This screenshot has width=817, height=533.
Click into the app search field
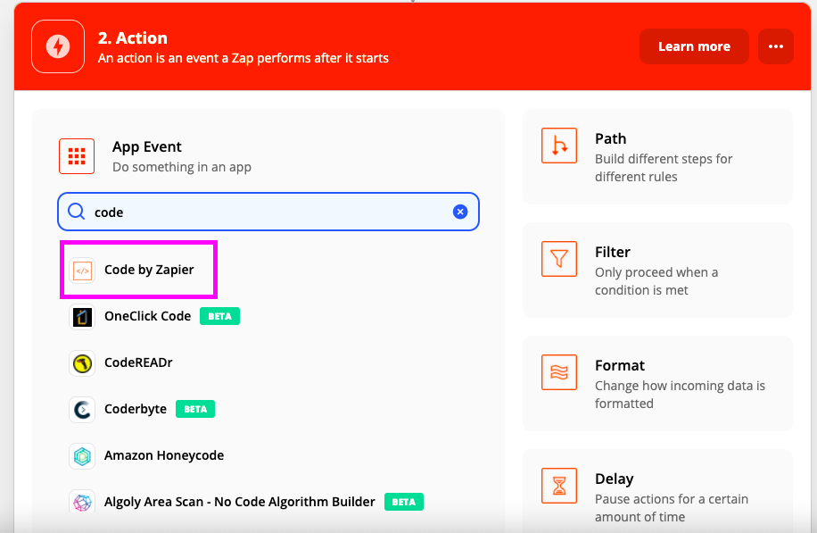point(268,212)
